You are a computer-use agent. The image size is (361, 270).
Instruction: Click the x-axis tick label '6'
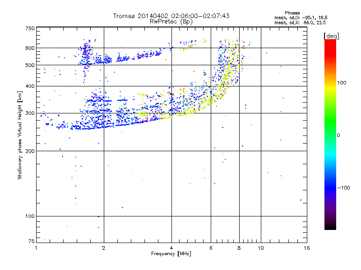coord(211,248)
